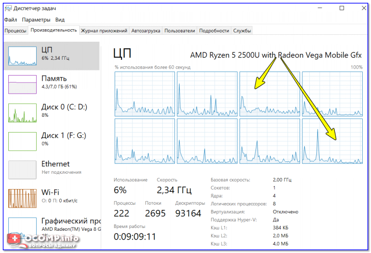Select the Производительность tab
371x253 pixels.
(x=54, y=30)
